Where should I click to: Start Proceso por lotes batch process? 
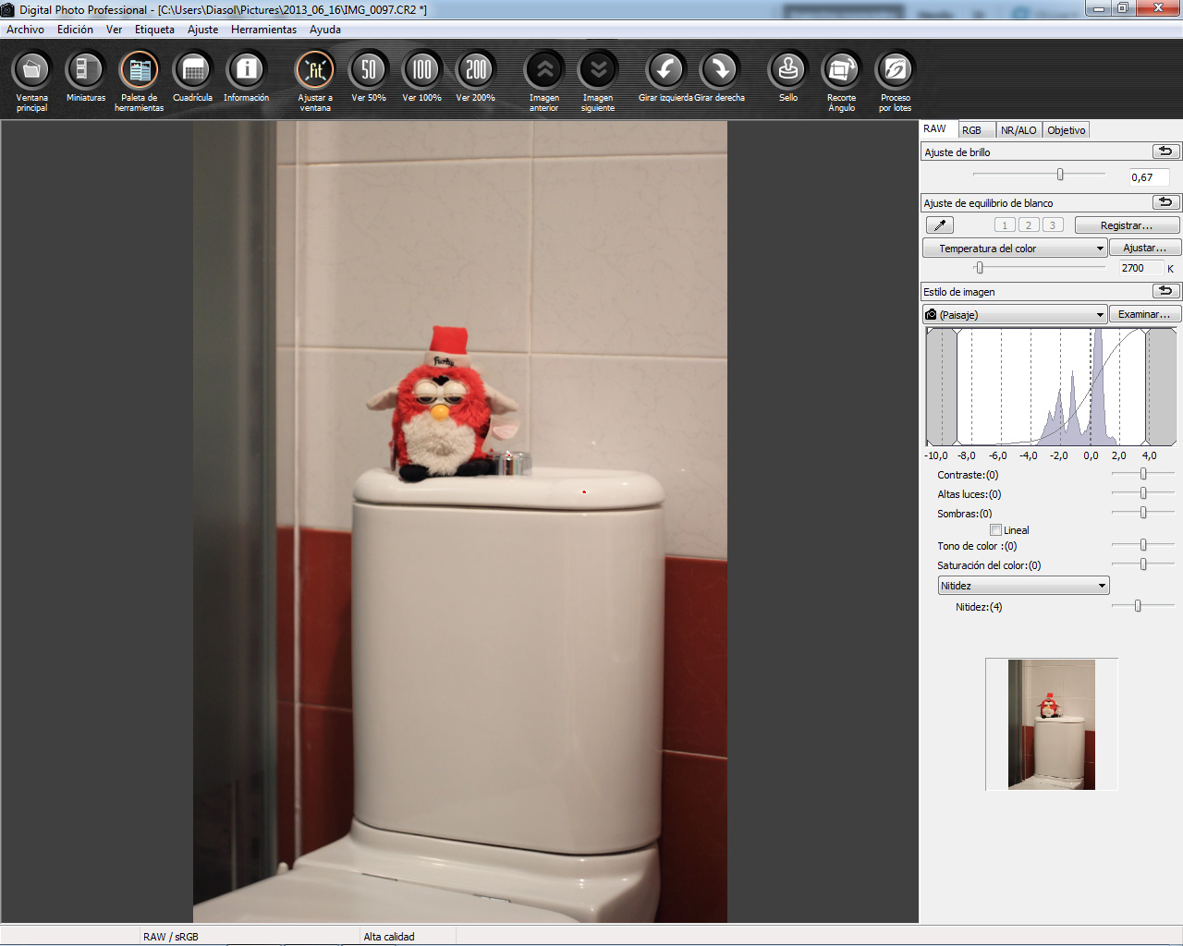pyautogui.click(x=895, y=81)
